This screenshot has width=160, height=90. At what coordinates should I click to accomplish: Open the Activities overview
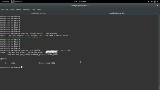click(5, 2)
